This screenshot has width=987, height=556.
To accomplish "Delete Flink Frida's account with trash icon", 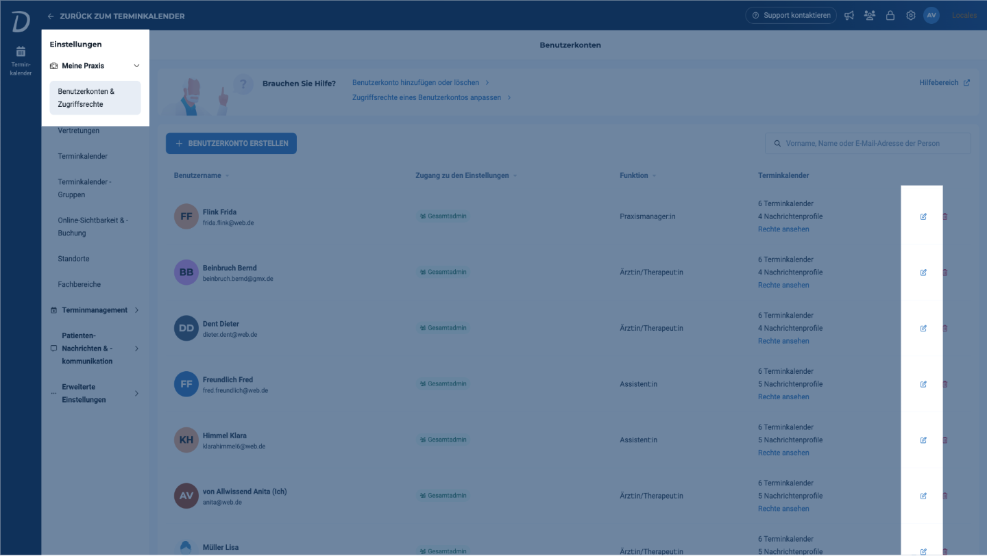I will [x=945, y=216].
